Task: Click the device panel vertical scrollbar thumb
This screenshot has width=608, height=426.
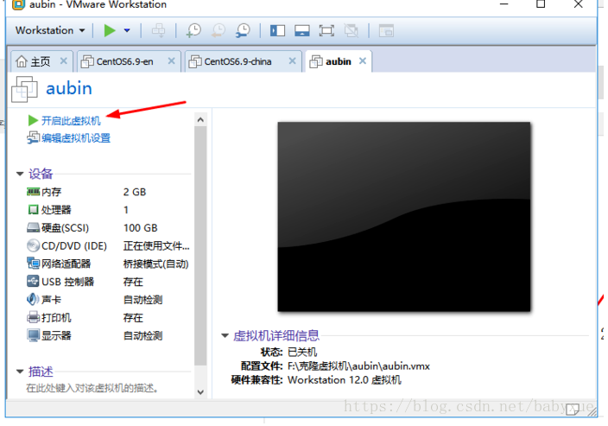Action: [200, 245]
